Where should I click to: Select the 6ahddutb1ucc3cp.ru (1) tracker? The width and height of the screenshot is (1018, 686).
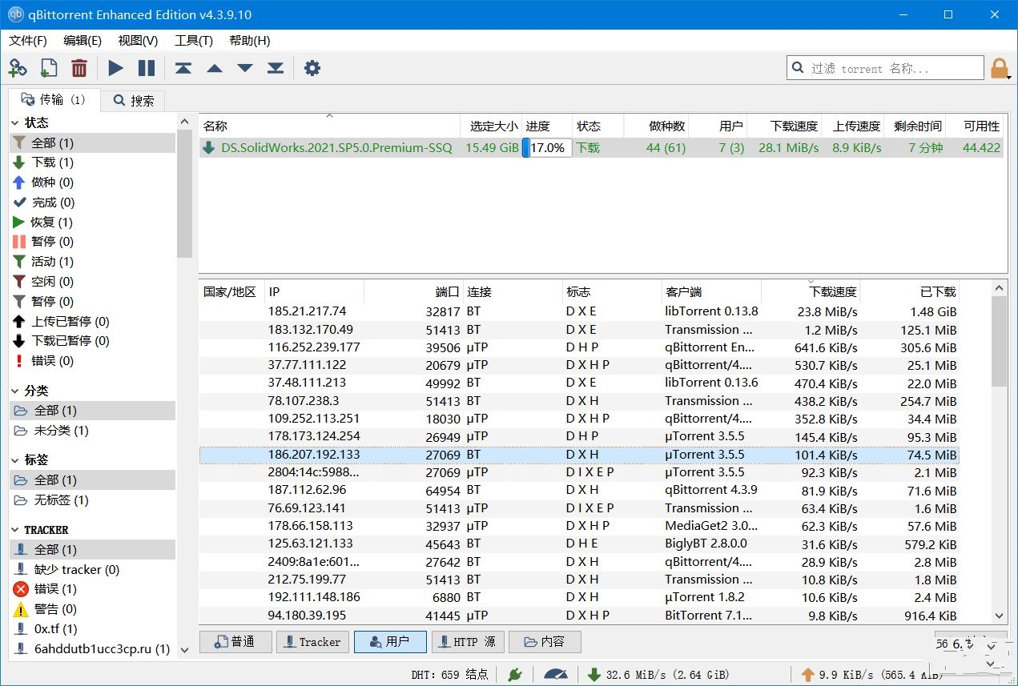[92, 648]
